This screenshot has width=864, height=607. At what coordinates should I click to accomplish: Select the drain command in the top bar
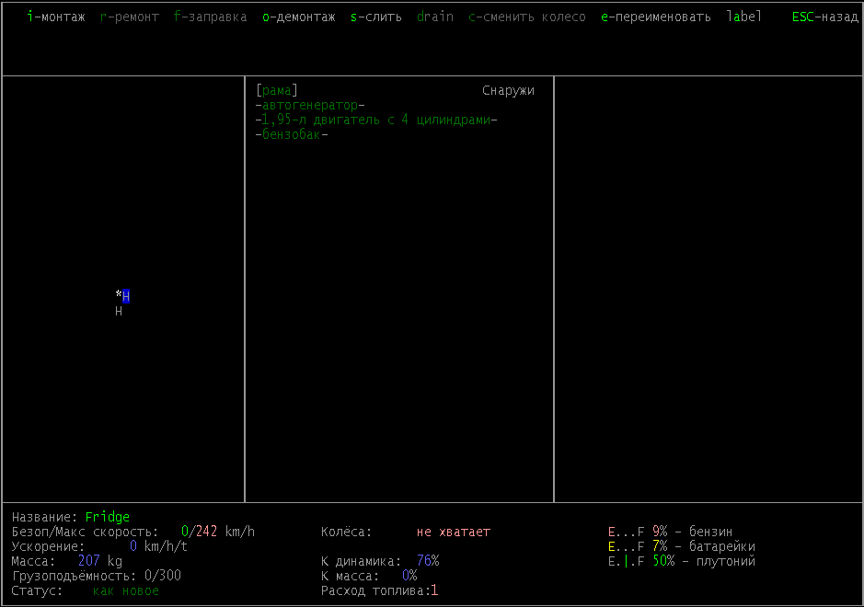click(x=434, y=17)
